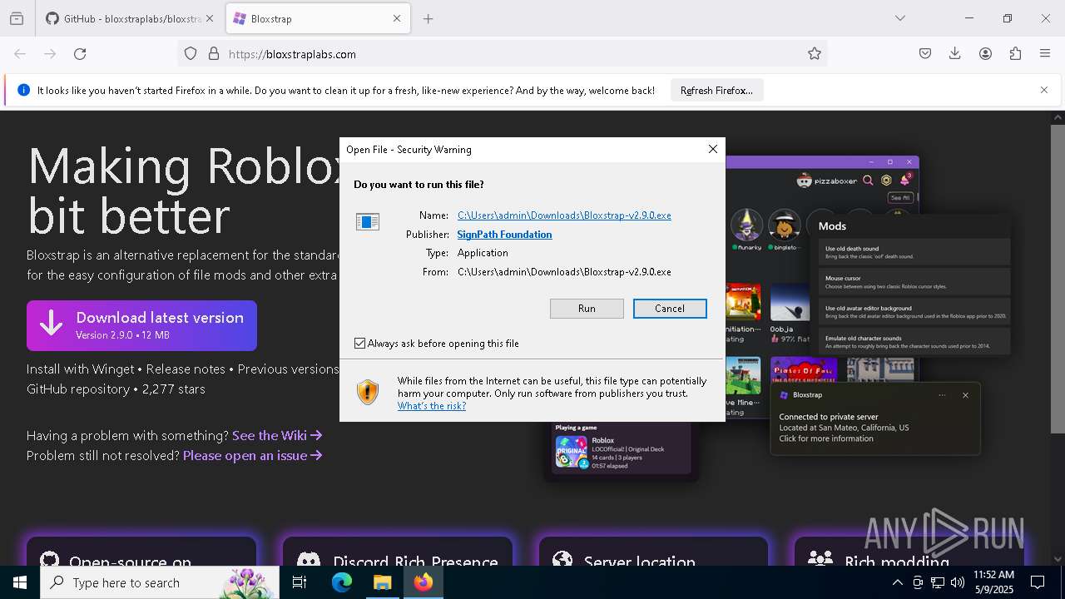
Task: Click the taskbar search box
Action: tap(160, 582)
